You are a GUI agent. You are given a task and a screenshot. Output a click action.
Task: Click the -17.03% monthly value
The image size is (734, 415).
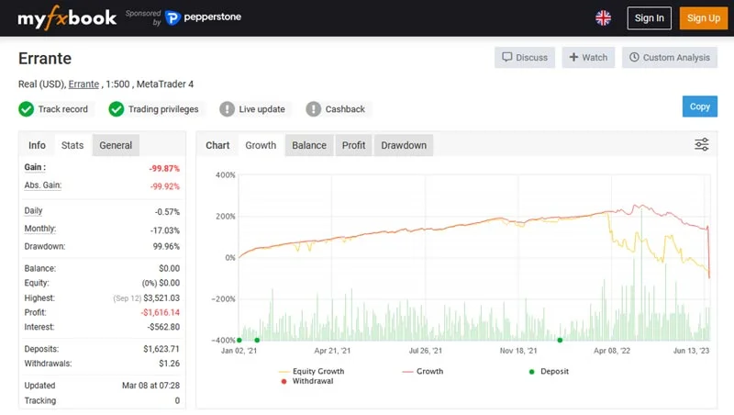pyautogui.click(x=165, y=230)
